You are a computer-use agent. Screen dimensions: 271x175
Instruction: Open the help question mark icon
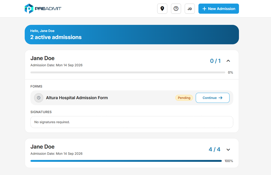[x=176, y=9]
